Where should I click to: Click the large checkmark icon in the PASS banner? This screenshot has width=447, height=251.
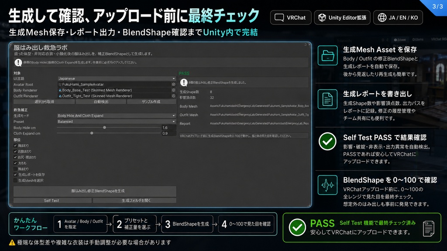pyautogui.click(x=297, y=227)
